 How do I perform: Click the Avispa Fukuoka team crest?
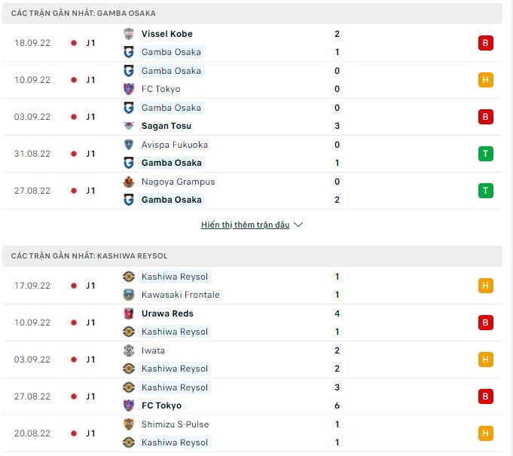[x=129, y=145]
